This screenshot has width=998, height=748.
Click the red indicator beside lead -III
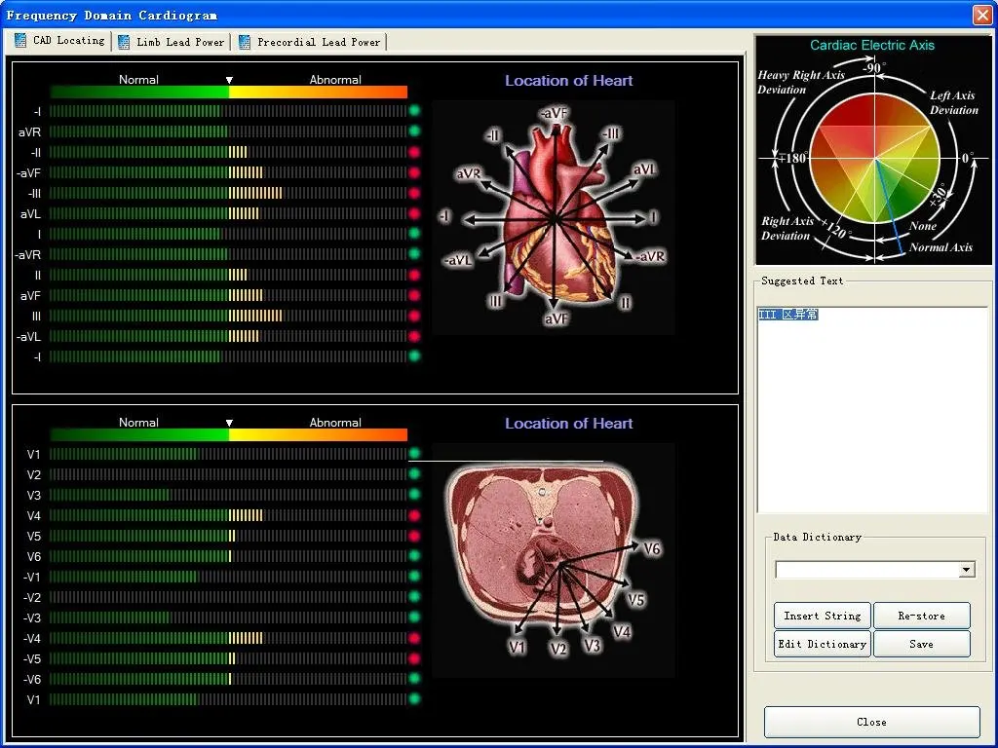pos(413,194)
